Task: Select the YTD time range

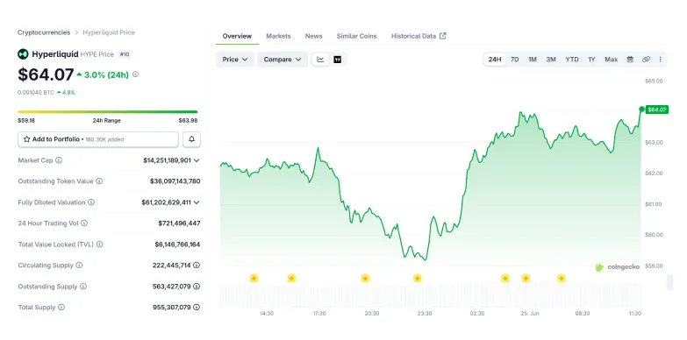Action: click(572, 60)
